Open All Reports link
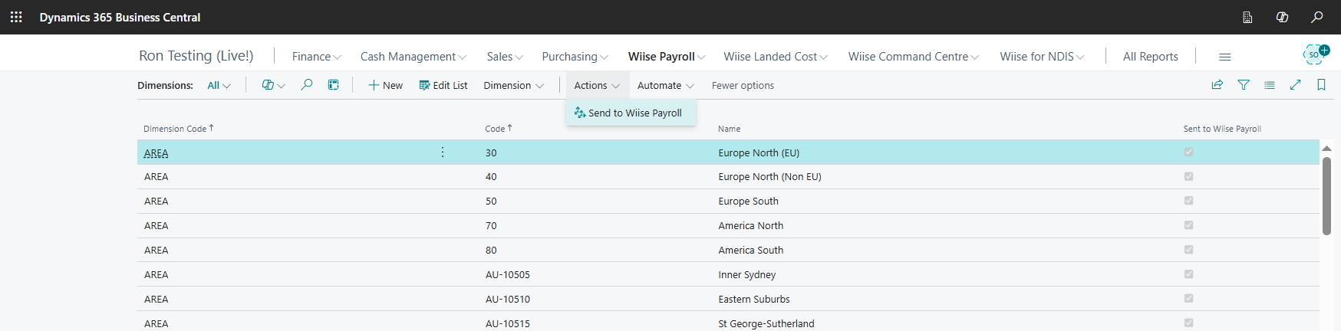 (1150, 57)
